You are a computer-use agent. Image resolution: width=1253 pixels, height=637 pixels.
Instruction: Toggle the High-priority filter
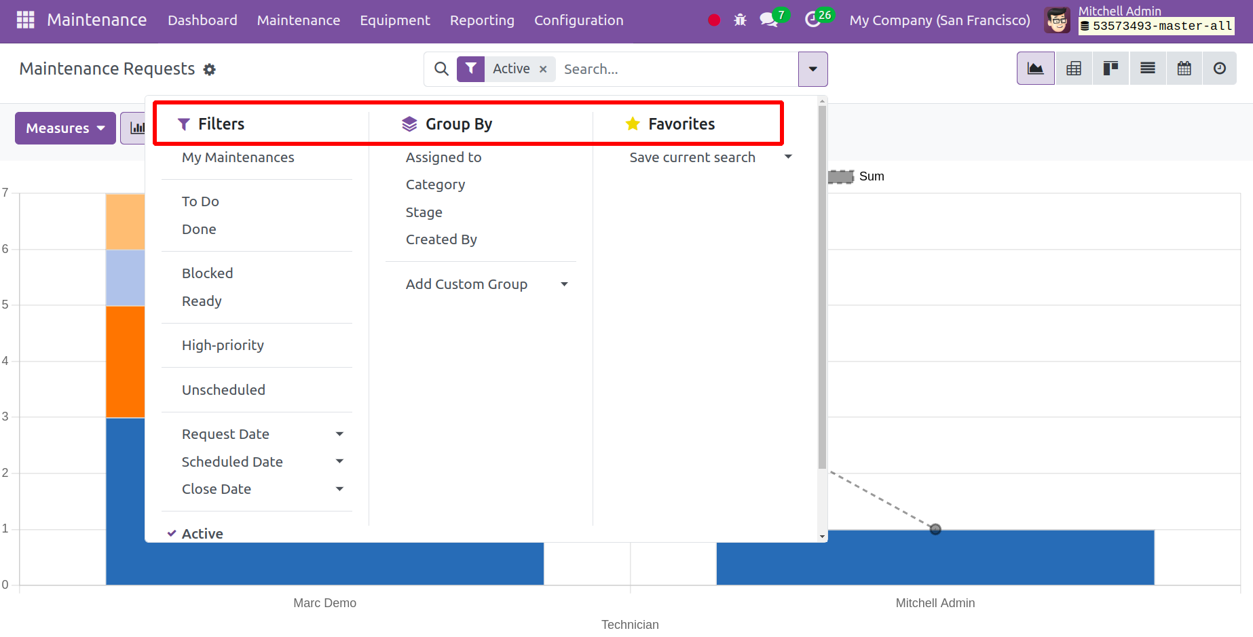pyautogui.click(x=223, y=345)
